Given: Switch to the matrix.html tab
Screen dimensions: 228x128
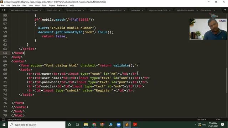Looking at the screenshot, I should (52, 10).
